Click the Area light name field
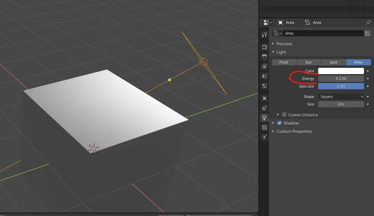 click(x=323, y=33)
